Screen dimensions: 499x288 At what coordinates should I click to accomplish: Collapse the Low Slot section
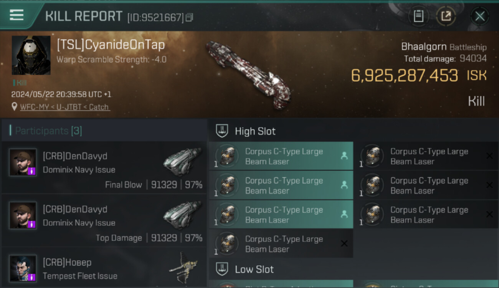(x=254, y=269)
